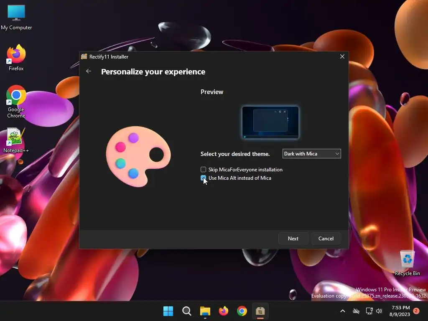Open the clock showing 7:53 PM
Image resolution: width=428 pixels, height=321 pixels.
coord(400,311)
